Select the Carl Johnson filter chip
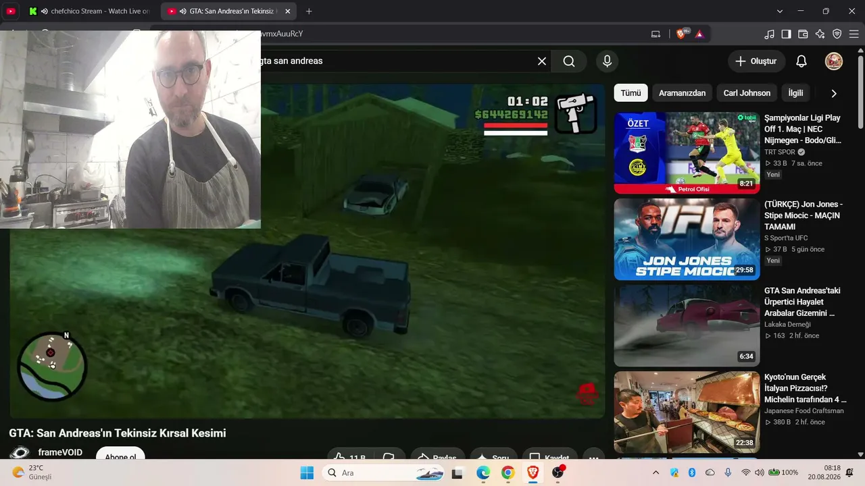Screen dimensions: 865x486 coord(747,93)
